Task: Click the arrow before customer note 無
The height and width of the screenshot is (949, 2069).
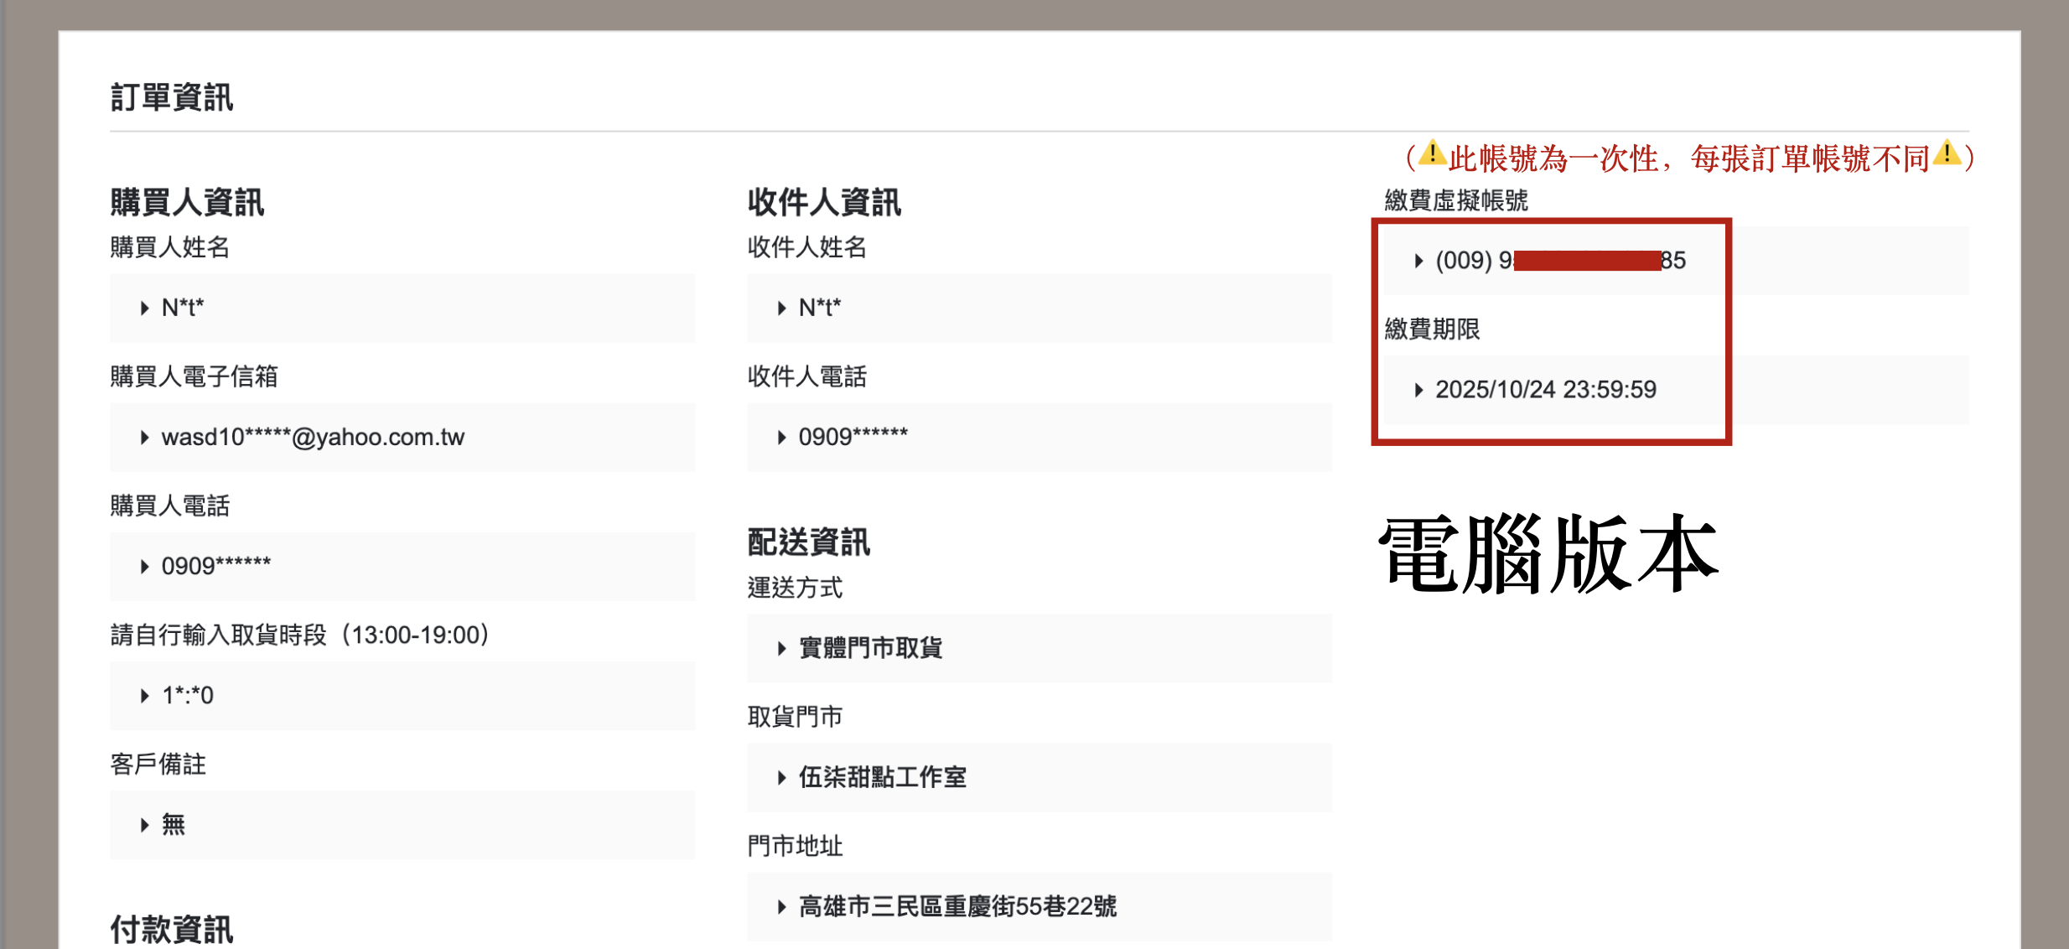Action: click(x=145, y=825)
